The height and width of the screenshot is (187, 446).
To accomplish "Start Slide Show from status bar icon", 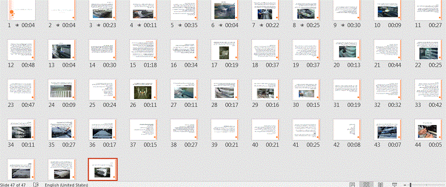I will 394,185.
